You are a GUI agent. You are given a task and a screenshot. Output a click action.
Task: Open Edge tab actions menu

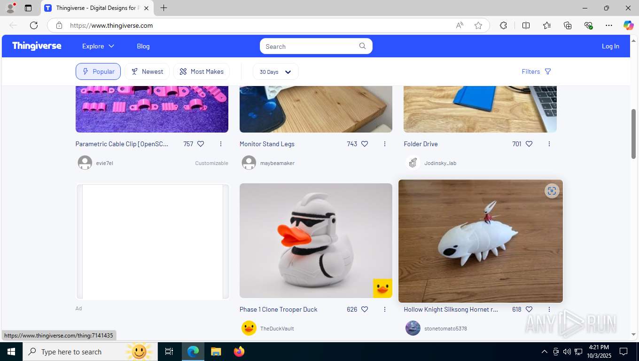coord(28,8)
